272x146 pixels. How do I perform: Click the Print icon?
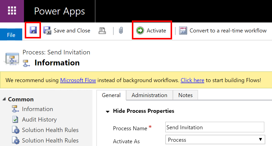coord(102,30)
